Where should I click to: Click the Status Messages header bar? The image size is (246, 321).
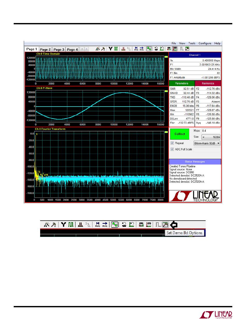tap(195, 162)
